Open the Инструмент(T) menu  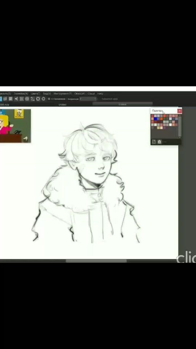click(62, 94)
